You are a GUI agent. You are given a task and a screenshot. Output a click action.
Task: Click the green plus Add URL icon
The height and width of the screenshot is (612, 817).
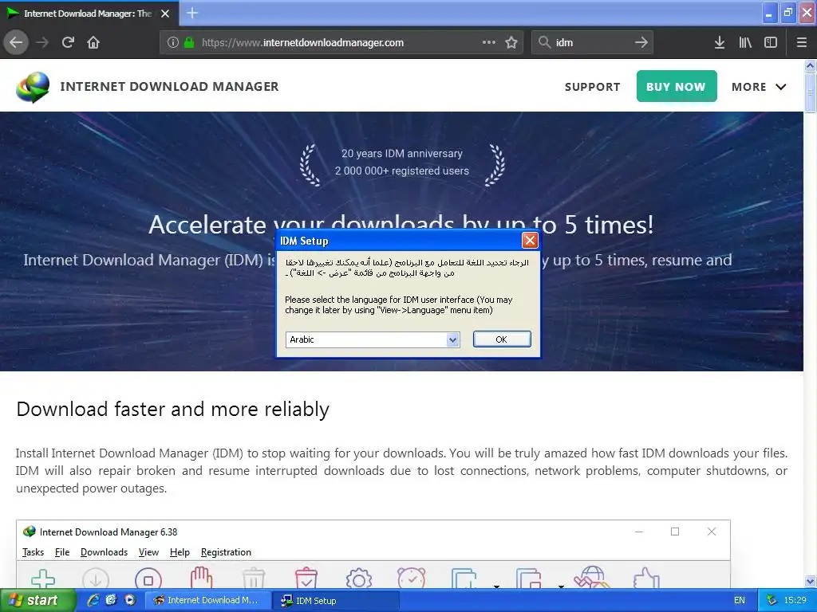tap(43, 579)
